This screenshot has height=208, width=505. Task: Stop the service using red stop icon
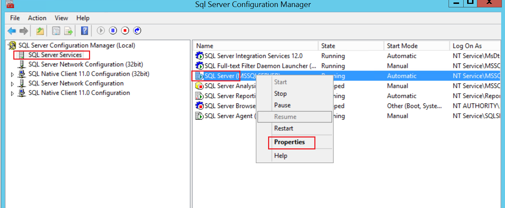click(x=125, y=31)
